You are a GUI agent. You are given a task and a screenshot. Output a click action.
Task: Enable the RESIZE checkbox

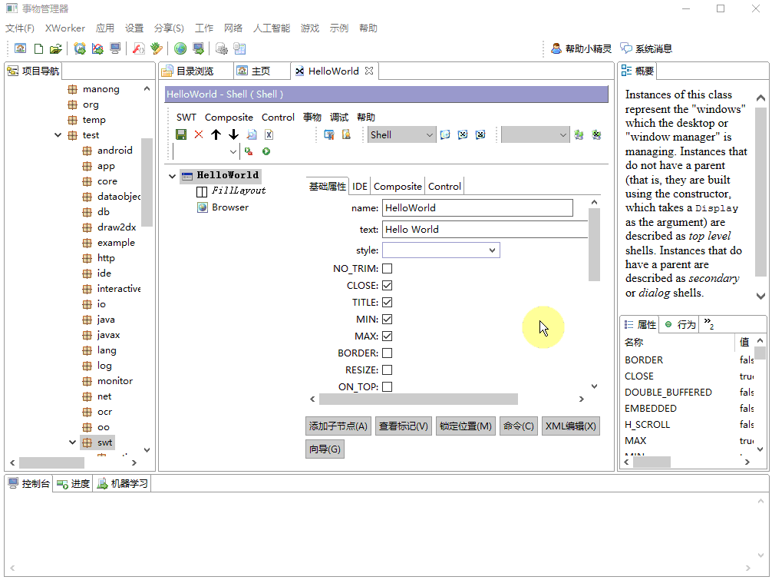[x=388, y=370]
